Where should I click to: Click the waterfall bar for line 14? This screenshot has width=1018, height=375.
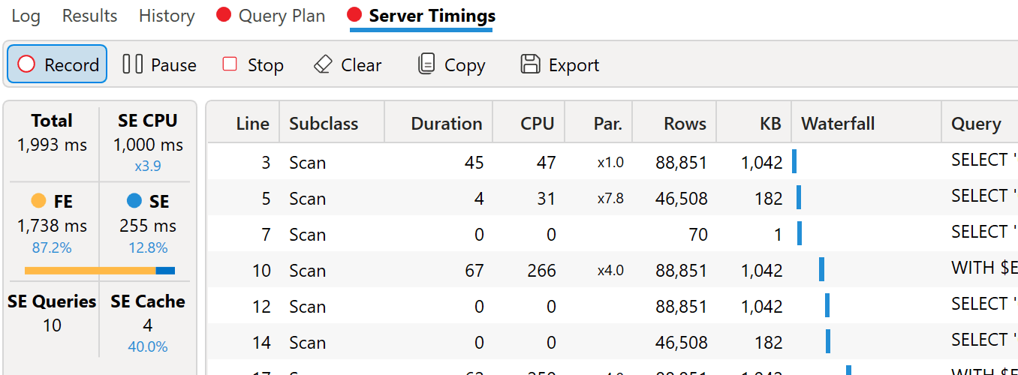click(828, 341)
